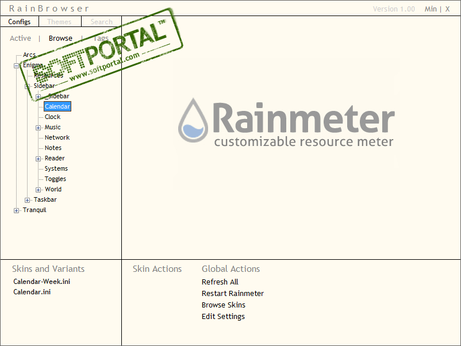The height and width of the screenshot is (346, 461).
Task: Select the Clock config
Action: pos(53,117)
